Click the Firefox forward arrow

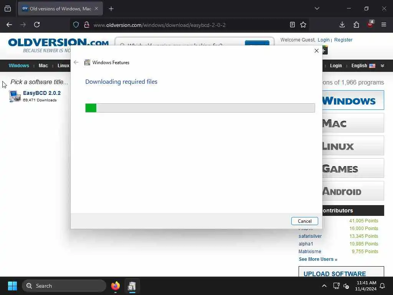pyautogui.click(x=23, y=25)
